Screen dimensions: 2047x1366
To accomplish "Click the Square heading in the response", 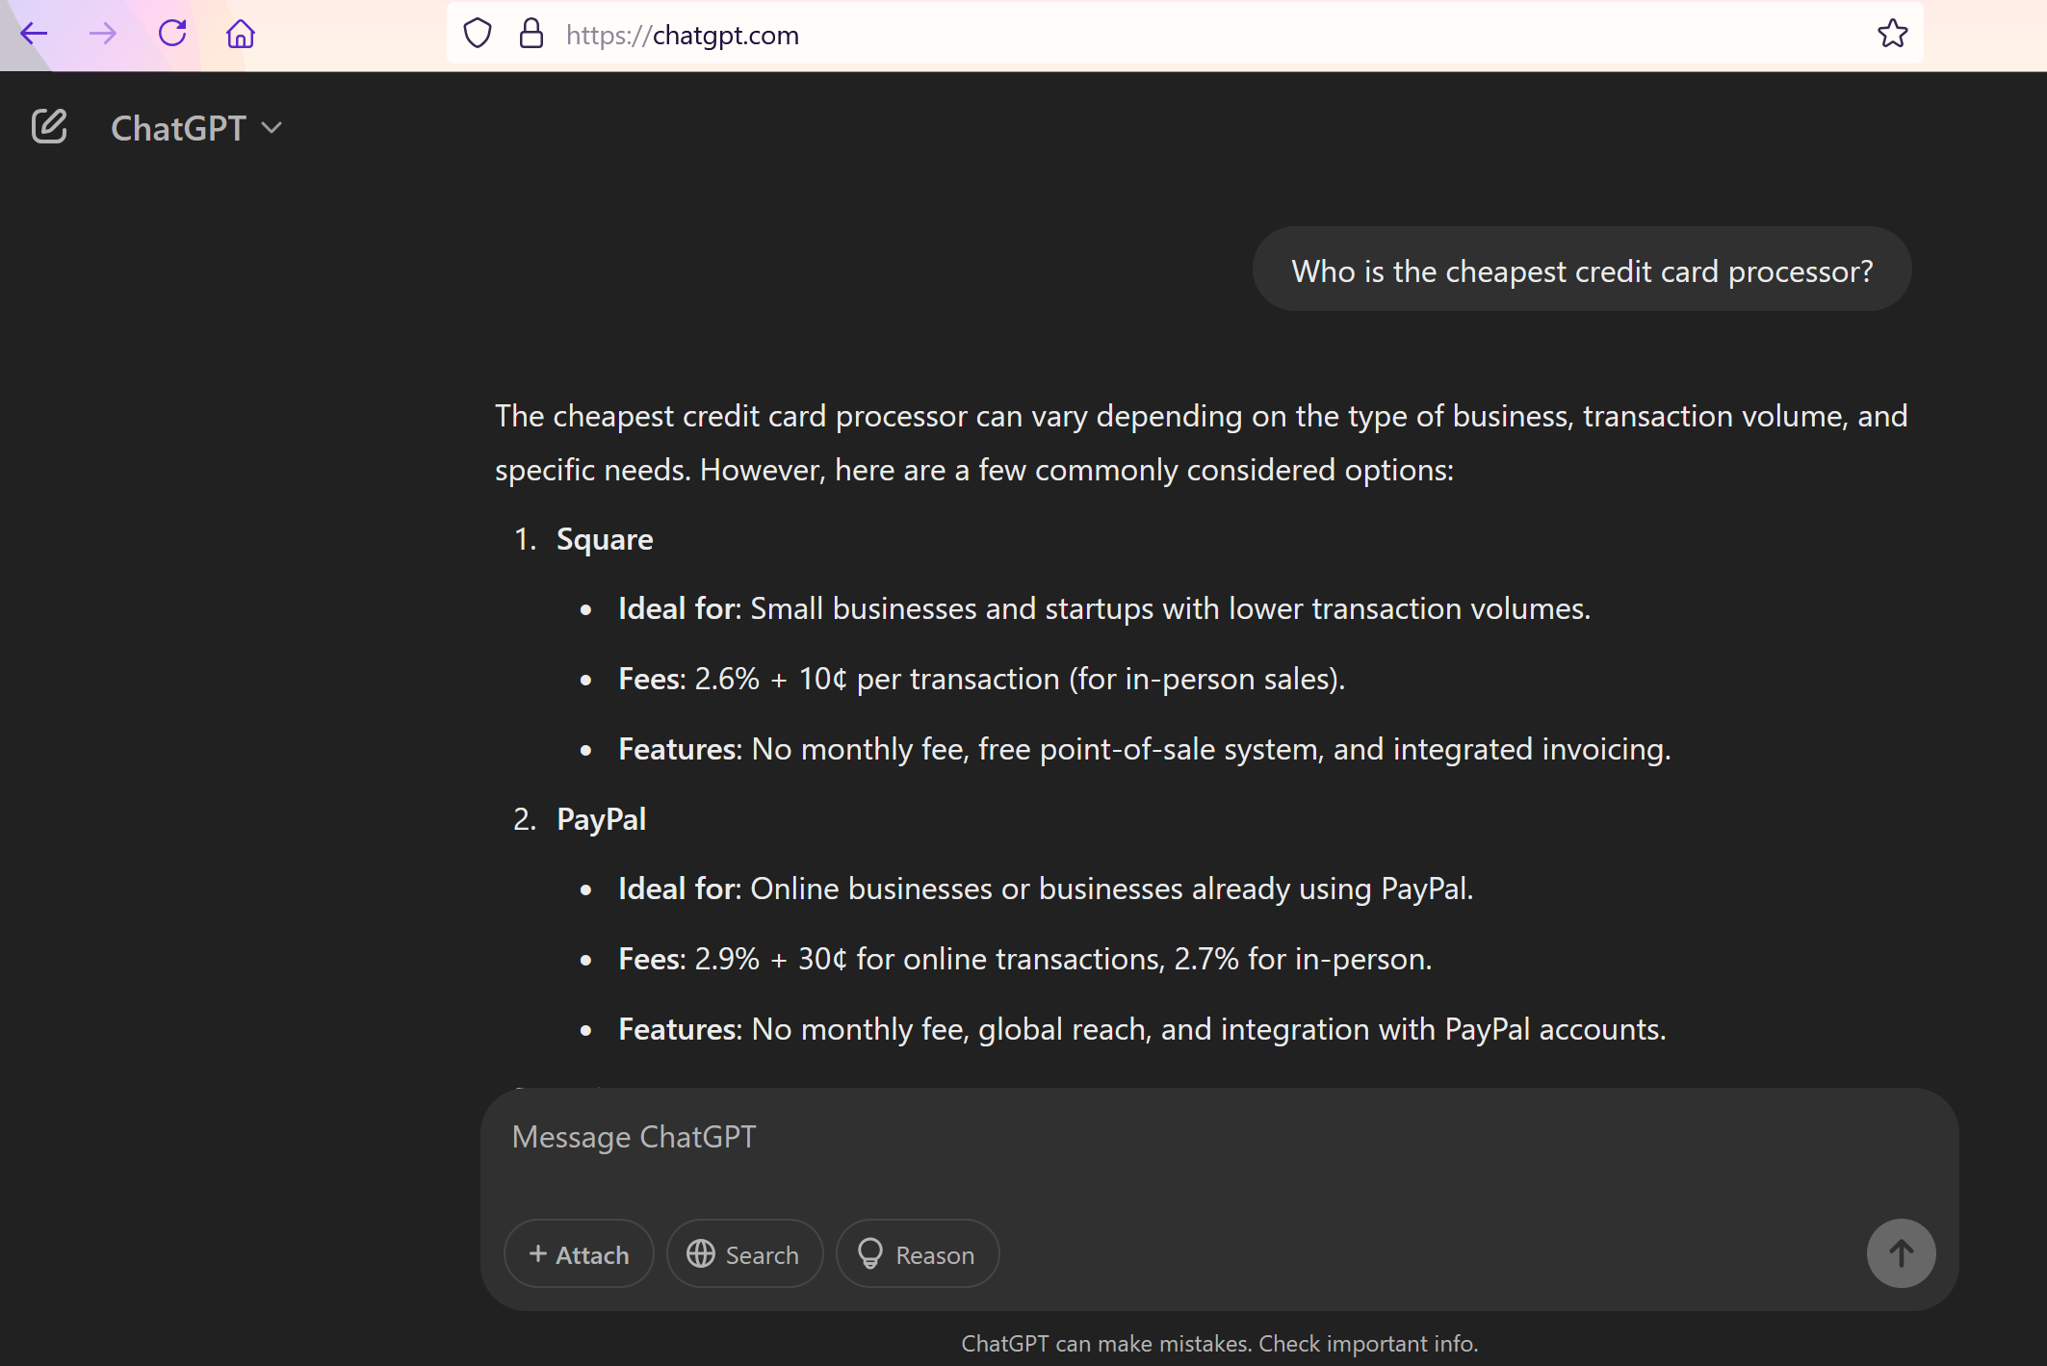I will tap(605, 539).
